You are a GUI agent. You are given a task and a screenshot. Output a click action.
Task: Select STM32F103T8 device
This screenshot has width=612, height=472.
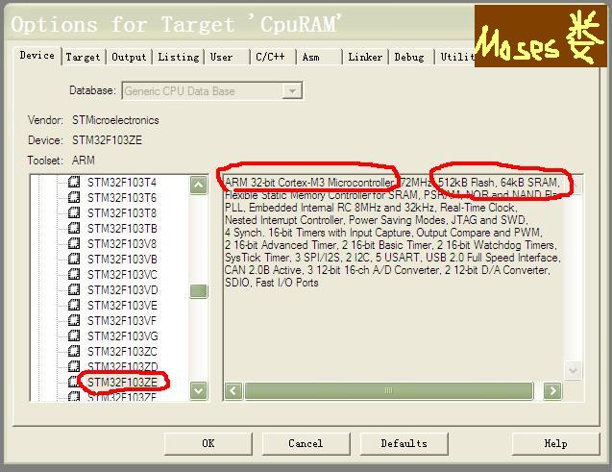point(122,213)
